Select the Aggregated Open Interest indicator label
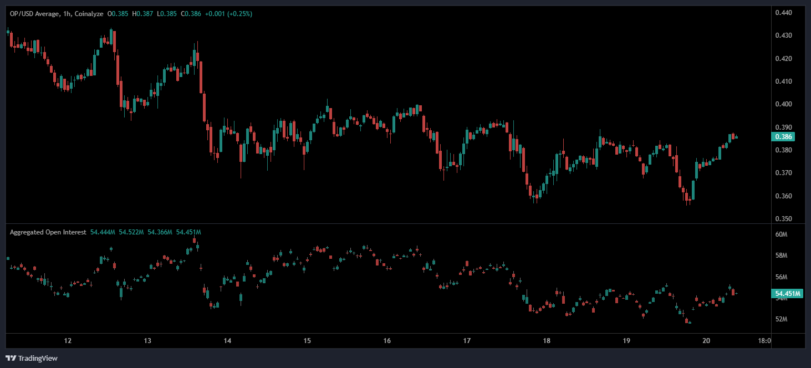This screenshot has height=368, width=811. (x=48, y=232)
